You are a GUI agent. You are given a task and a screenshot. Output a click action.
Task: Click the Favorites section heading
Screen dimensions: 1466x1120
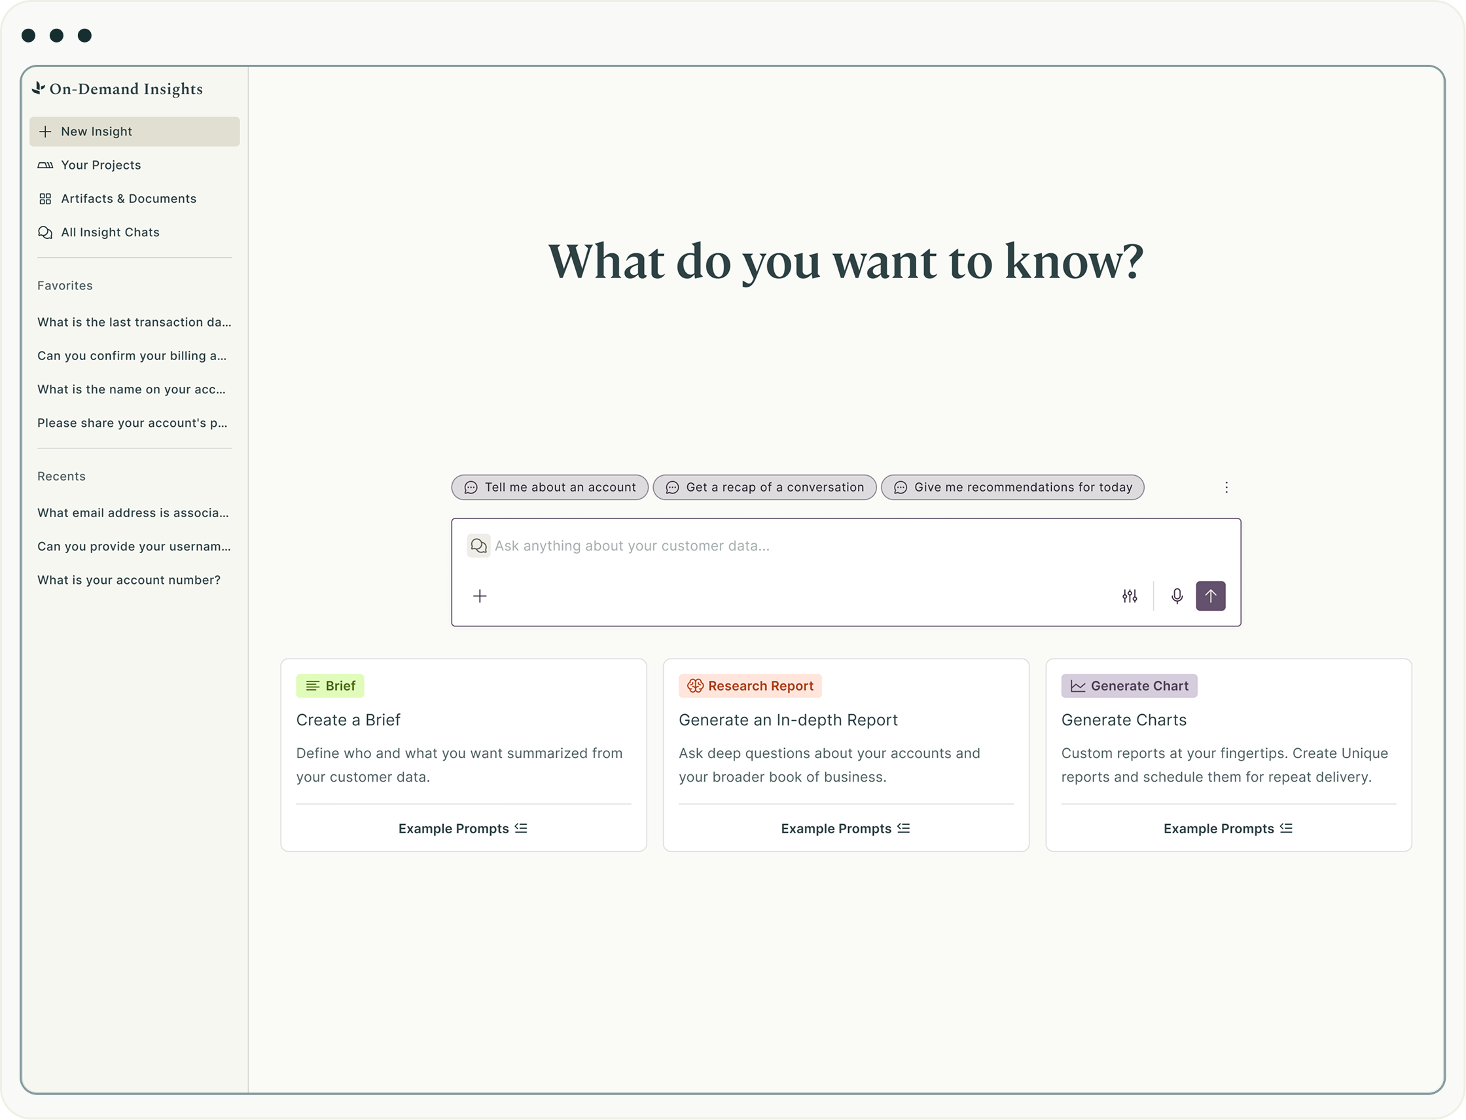[65, 285]
